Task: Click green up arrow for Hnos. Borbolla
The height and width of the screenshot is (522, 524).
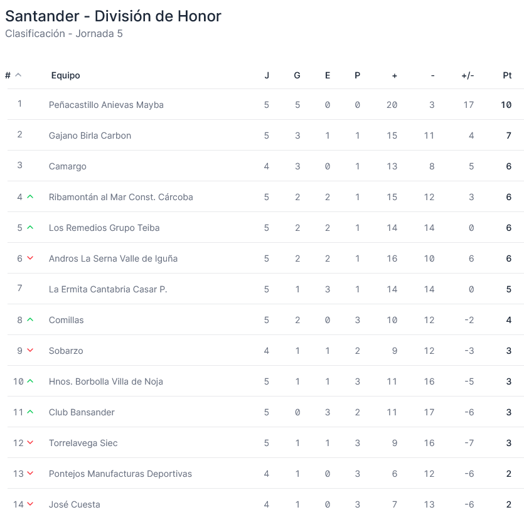Action: 30,381
